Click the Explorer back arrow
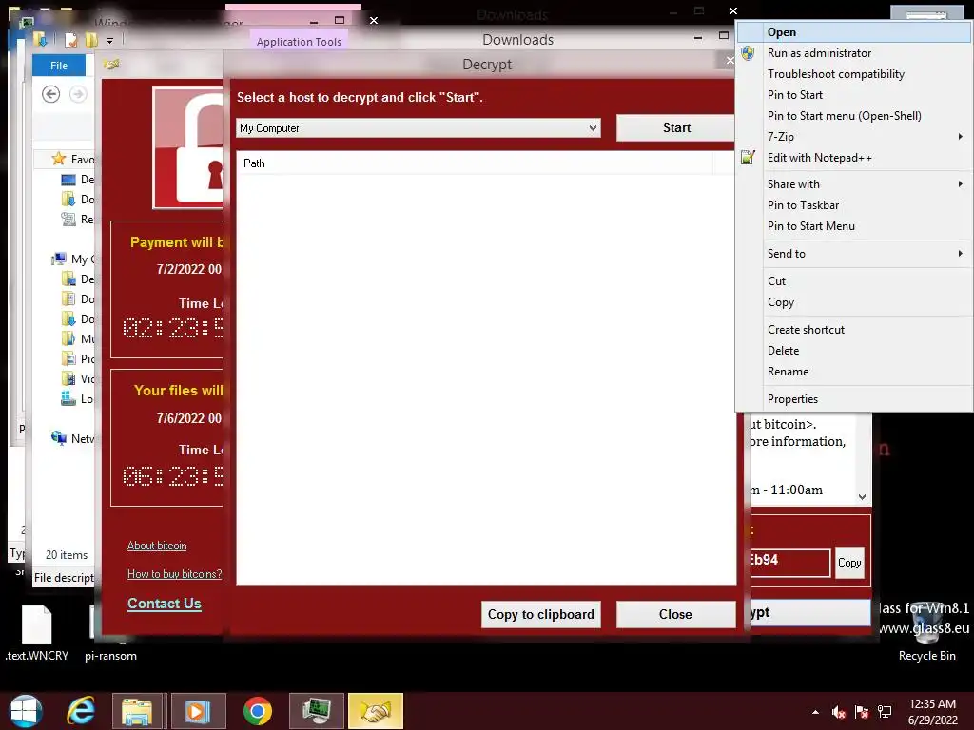Screen dimensions: 974x730 tap(51, 94)
